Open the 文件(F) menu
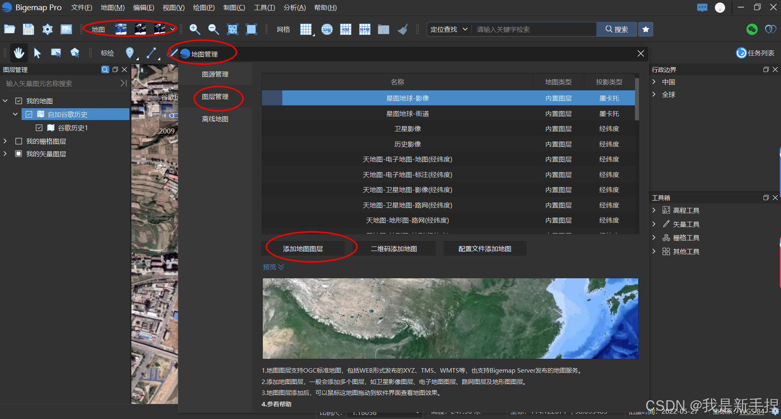This screenshot has height=419, width=781. click(81, 8)
